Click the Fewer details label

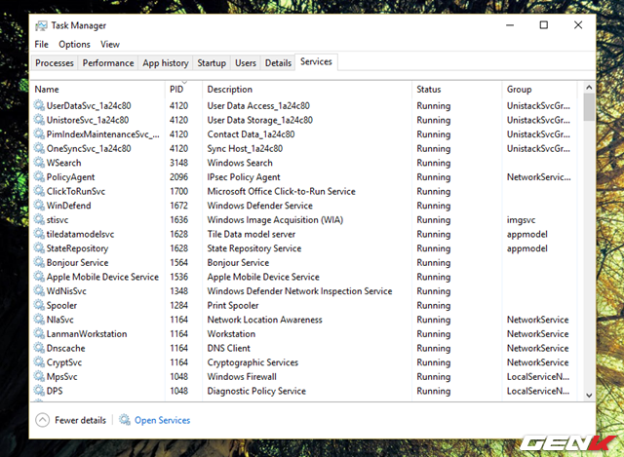coord(80,420)
